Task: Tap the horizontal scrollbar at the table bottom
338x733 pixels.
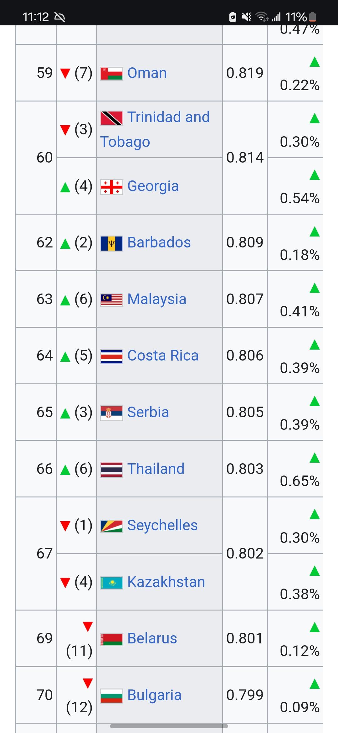Action: pos(169,726)
